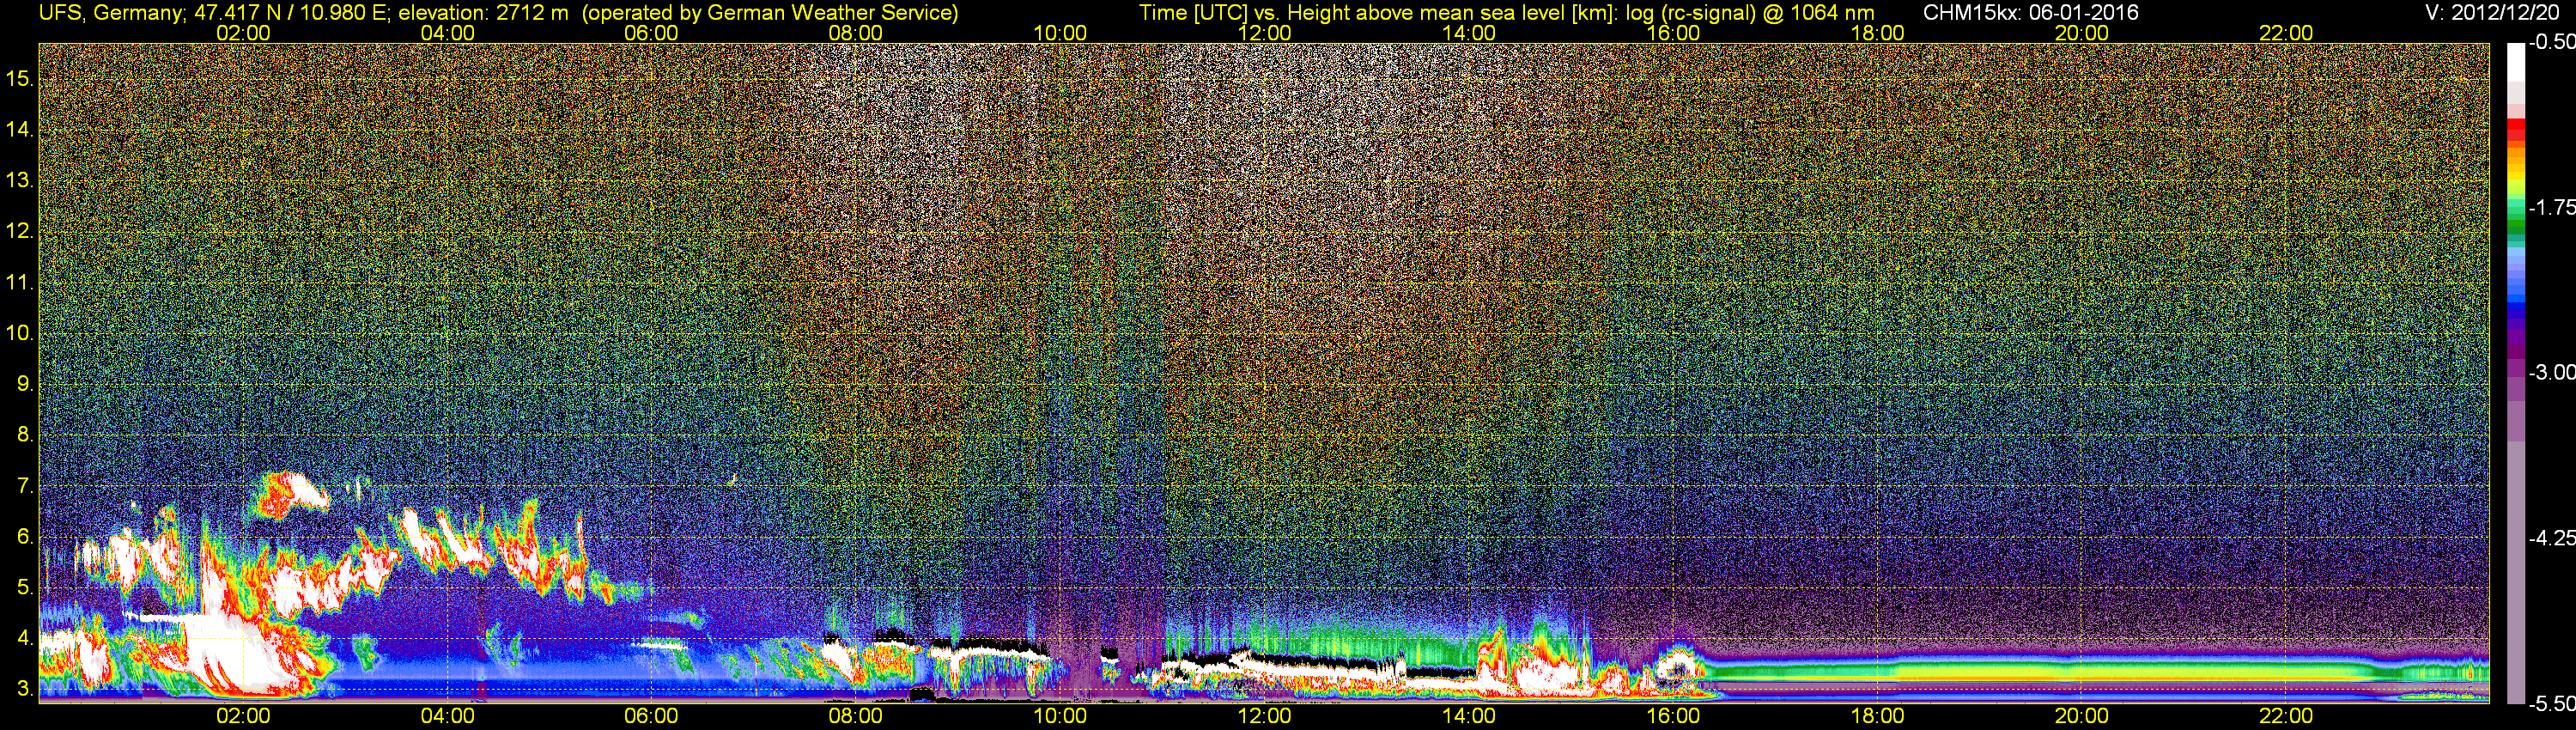Select the "12:00" label on the top time axis
The image size is (2576, 730).
(1264, 33)
